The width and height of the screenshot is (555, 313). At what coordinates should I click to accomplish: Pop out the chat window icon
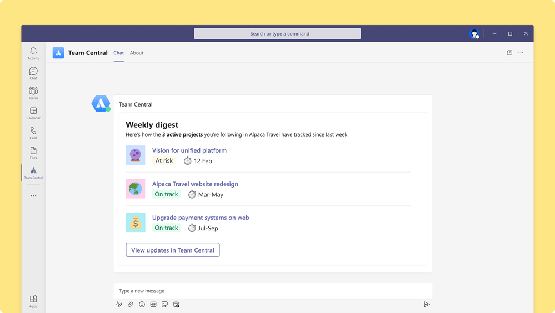pyautogui.click(x=509, y=53)
